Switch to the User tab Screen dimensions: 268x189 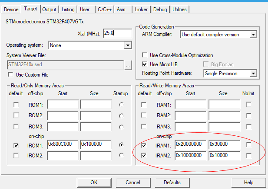coord(85,10)
